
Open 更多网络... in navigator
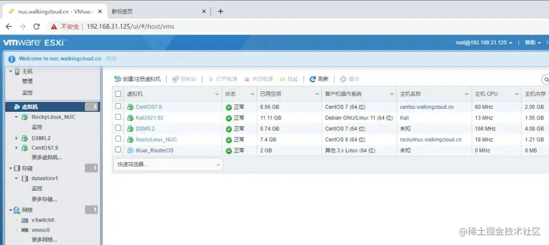(44, 240)
